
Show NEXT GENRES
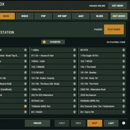coord(119,16)
